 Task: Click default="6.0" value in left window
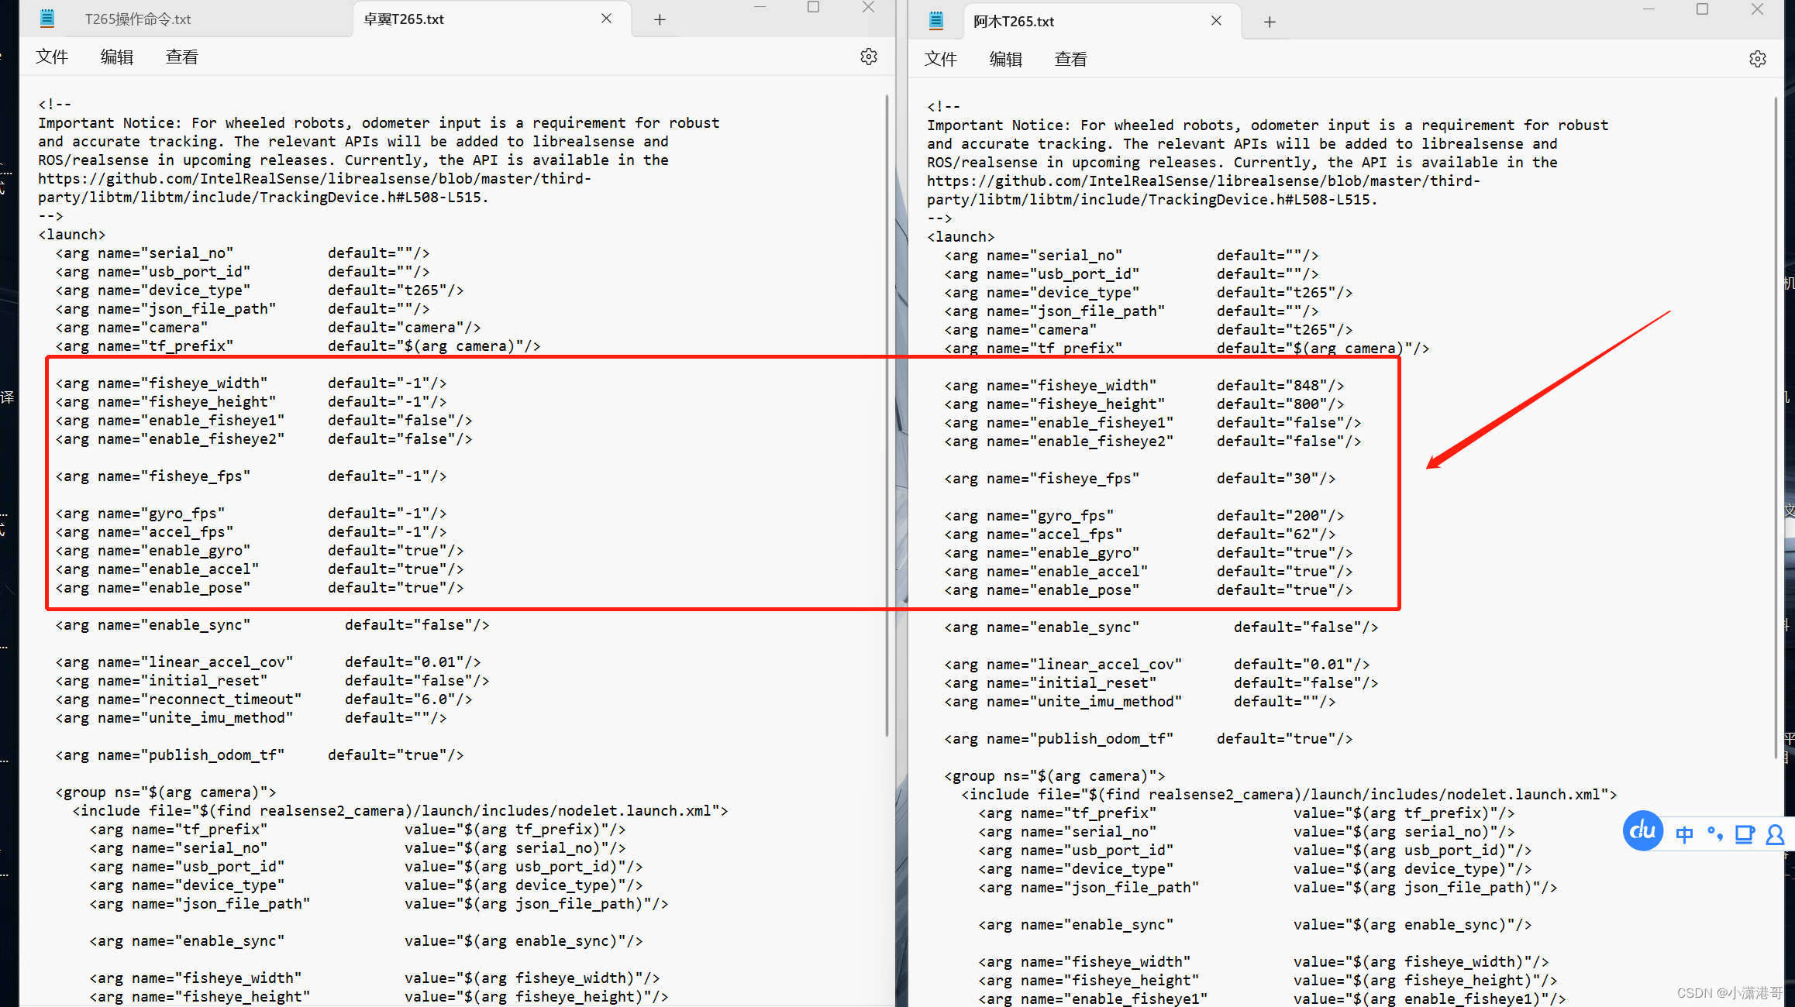point(408,699)
